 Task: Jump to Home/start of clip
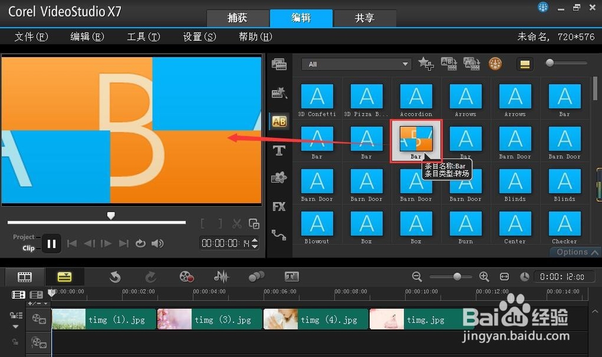(x=72, y=243)
